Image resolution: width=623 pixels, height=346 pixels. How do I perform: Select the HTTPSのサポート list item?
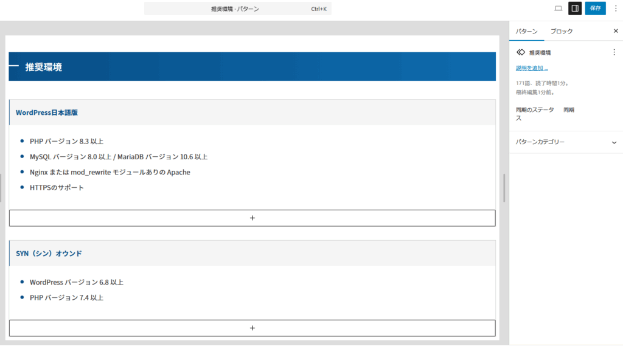coord(57,187)
